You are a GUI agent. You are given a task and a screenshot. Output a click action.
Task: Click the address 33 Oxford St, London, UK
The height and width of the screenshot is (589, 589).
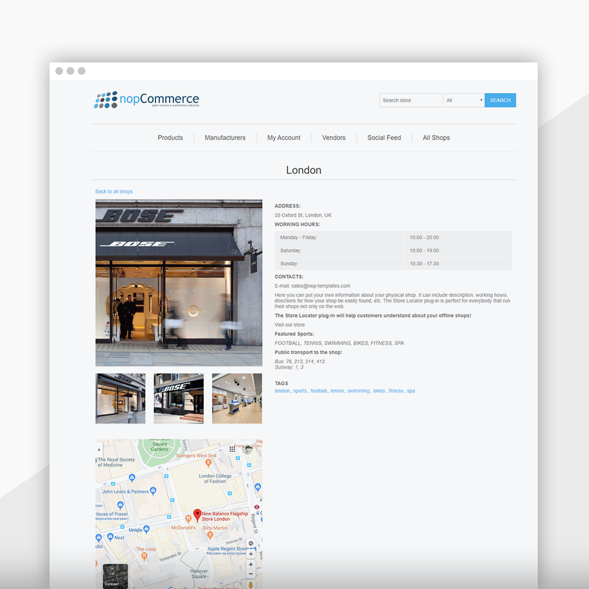303,215
